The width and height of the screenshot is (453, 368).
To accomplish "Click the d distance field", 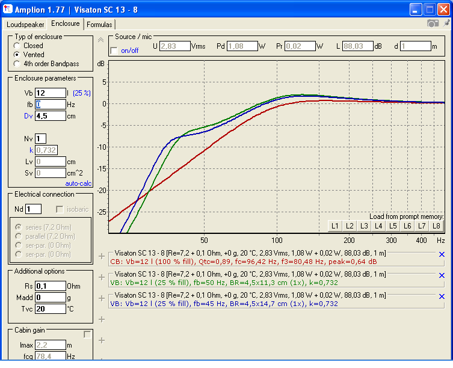I will point(416,46).
